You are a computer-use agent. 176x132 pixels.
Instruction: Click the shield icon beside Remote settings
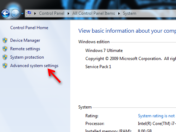[x=5, y=49]
